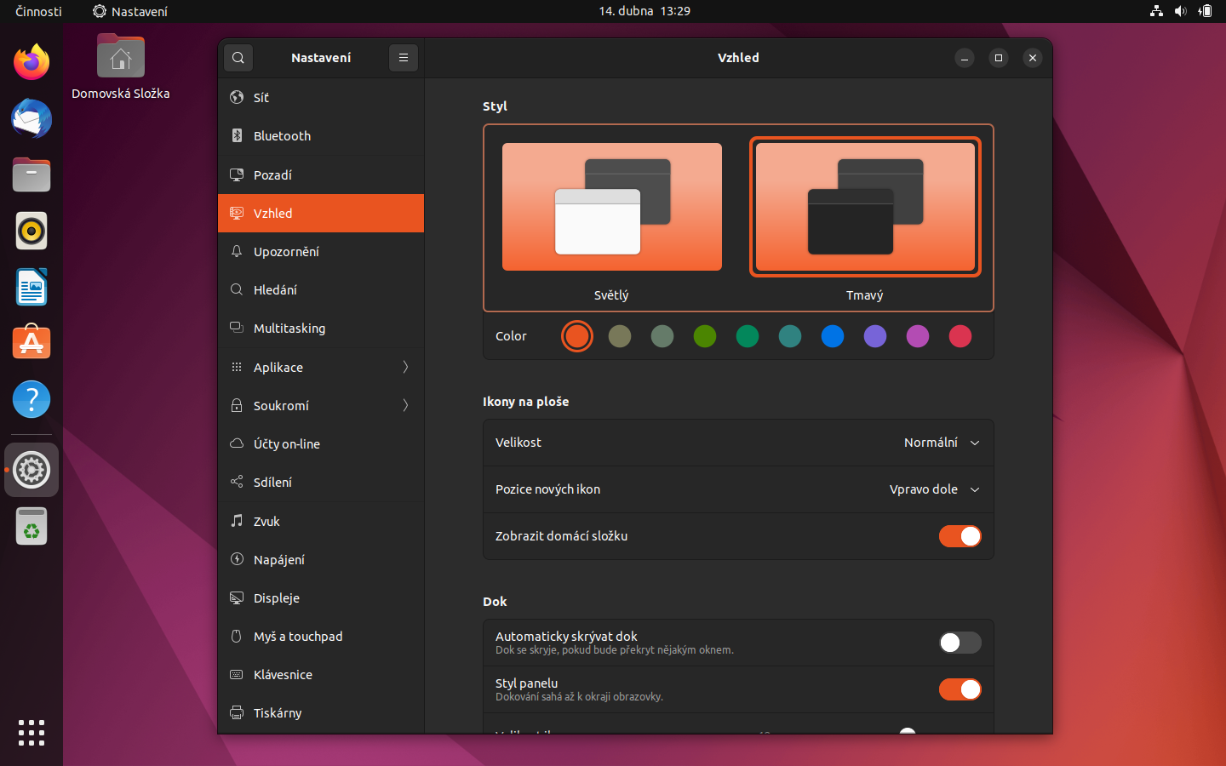Expand the Aplikace sidebar entry
The height and width of the screenshot is (766, 1226).
321,367
